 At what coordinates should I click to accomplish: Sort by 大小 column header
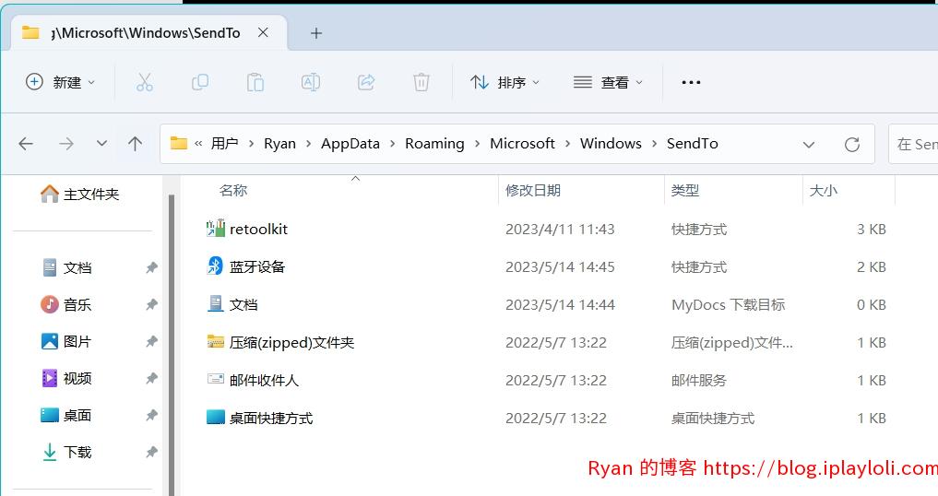823,190
